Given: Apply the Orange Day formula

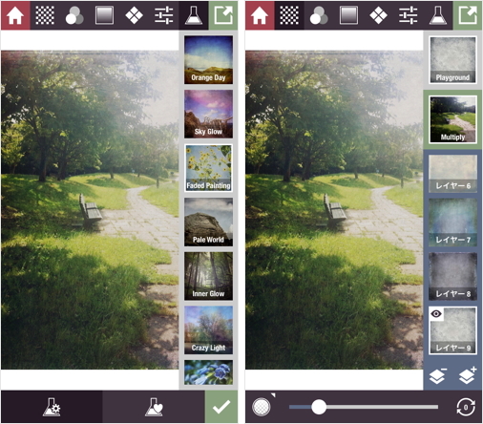Looking at the screenshot, I should 208,60.
